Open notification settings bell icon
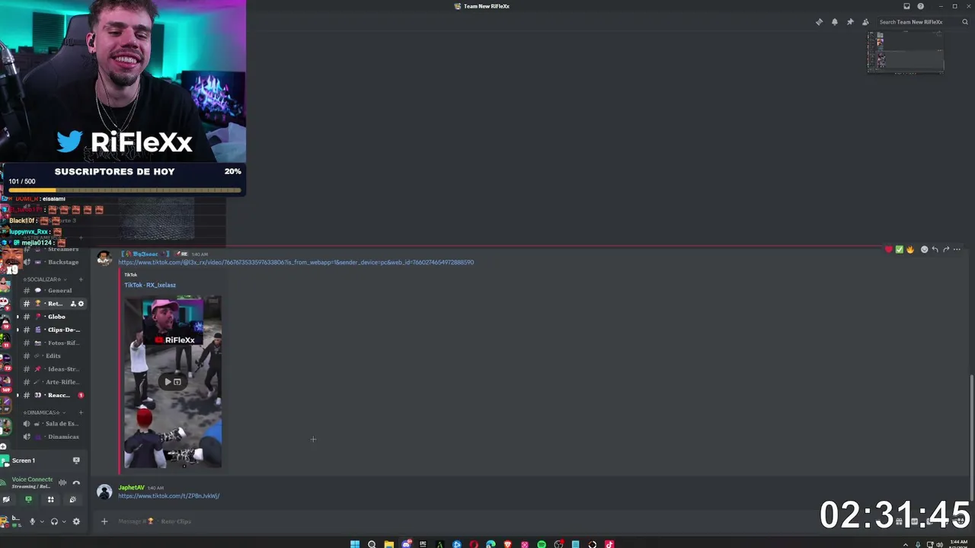The height and width of the screenshot is (548, 975). coord(835,22)
